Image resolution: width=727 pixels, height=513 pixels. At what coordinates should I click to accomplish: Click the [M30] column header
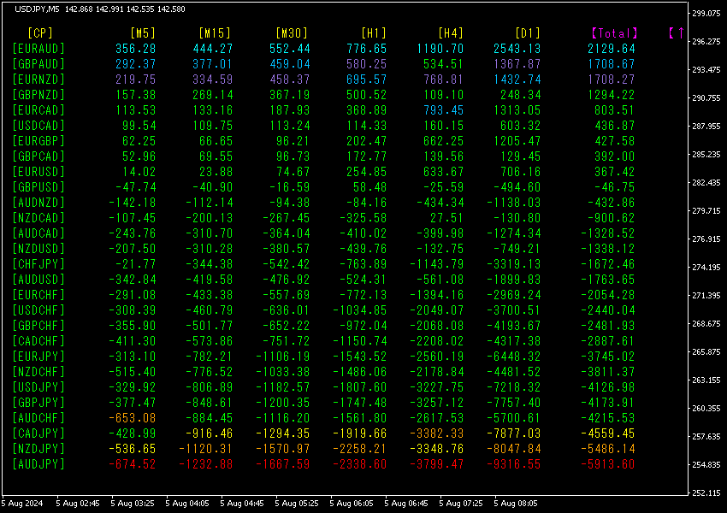(x=292, y=32)
